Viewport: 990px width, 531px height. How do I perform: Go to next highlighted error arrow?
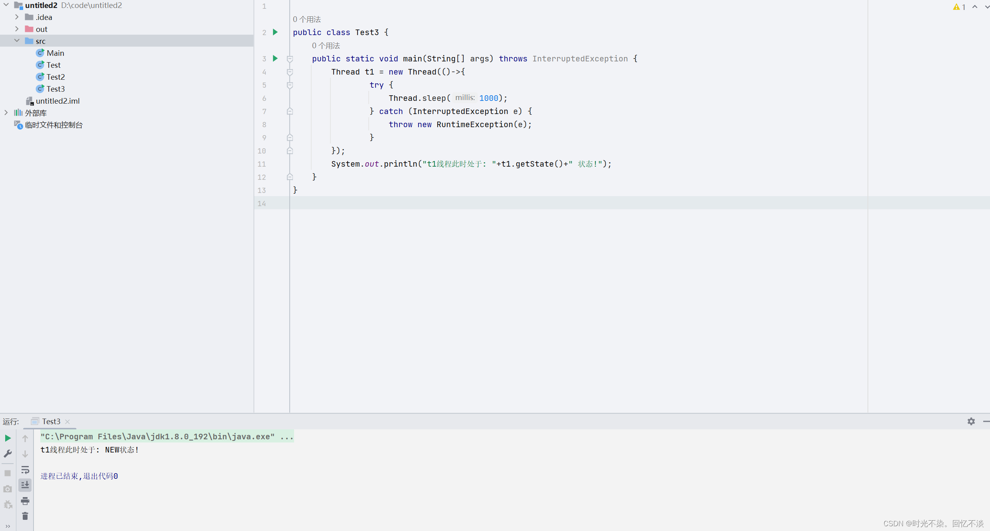tap(986, 7)
